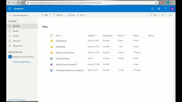Viewport: 182px width, 102px height.
Task: Click the Quick Brown Fox Word file icon
Action: coord(52,70)
